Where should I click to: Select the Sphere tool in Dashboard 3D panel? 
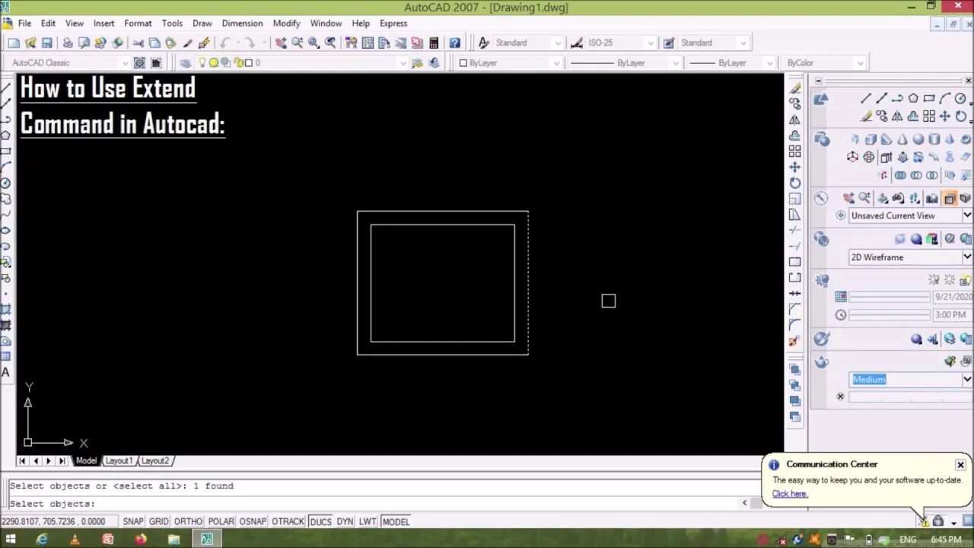[x=918, y=139]
